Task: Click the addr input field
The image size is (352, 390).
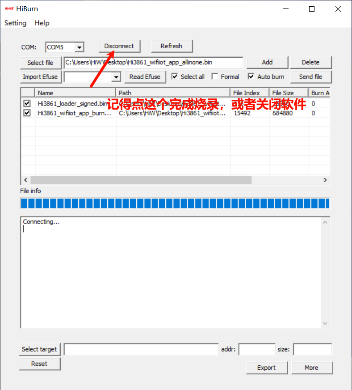Action: click(257, 349)
